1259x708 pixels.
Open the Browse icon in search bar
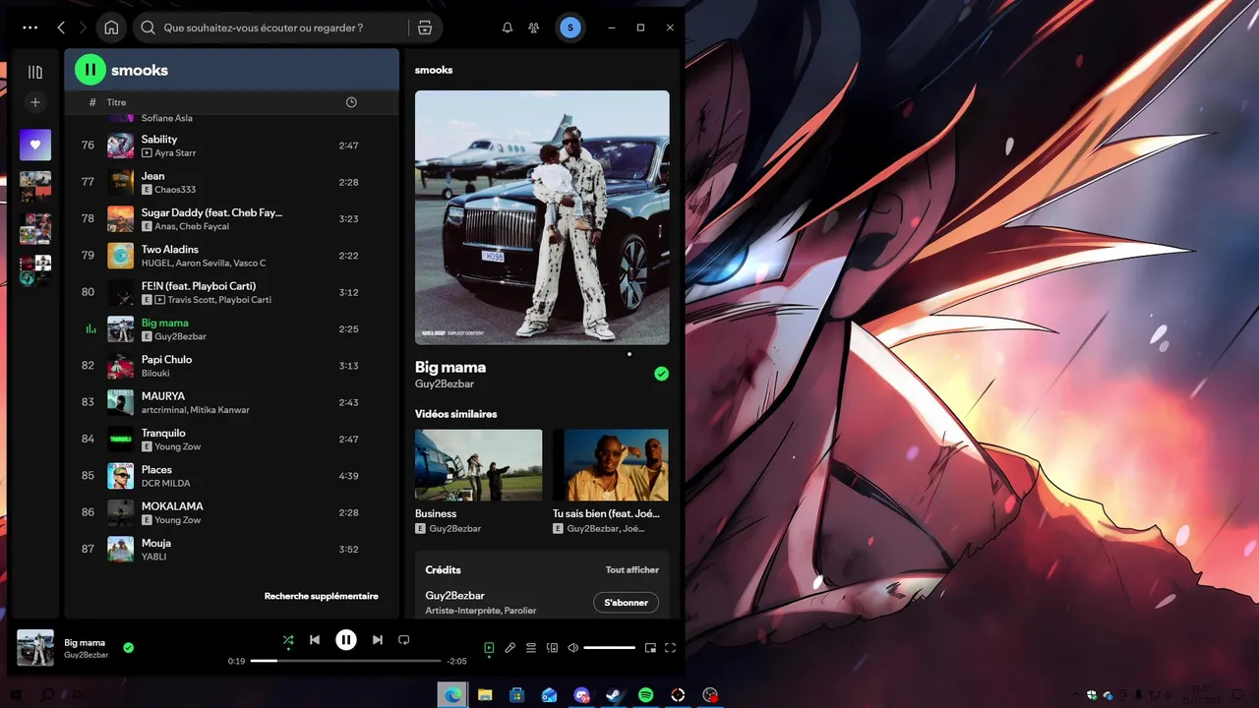tap(425, 28)
